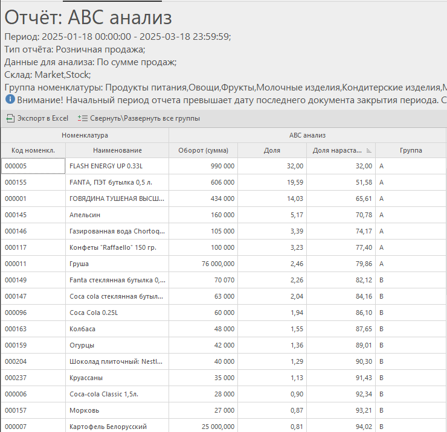Viewport: 447px width, 432px height.
Task: Select Coca cola стеклянная бутыл... cell
Action: pos(117,296)
